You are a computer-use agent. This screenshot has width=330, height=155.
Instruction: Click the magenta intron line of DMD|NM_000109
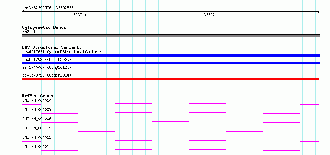click(x=171, y=131)
